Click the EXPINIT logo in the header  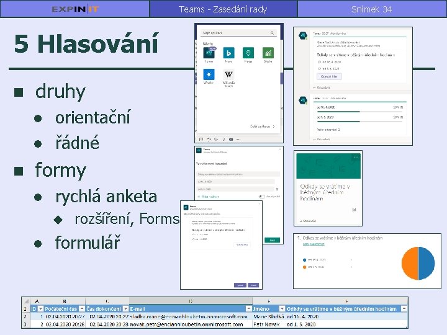tap(75, 9)
